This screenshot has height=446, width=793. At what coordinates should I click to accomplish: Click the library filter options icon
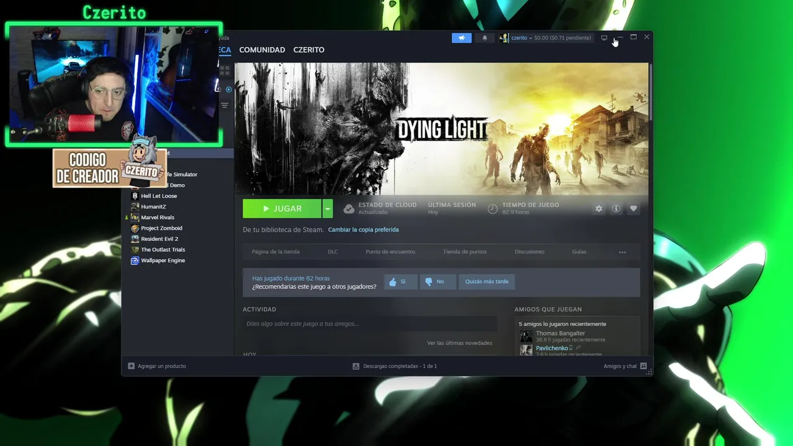coord(224,105)
